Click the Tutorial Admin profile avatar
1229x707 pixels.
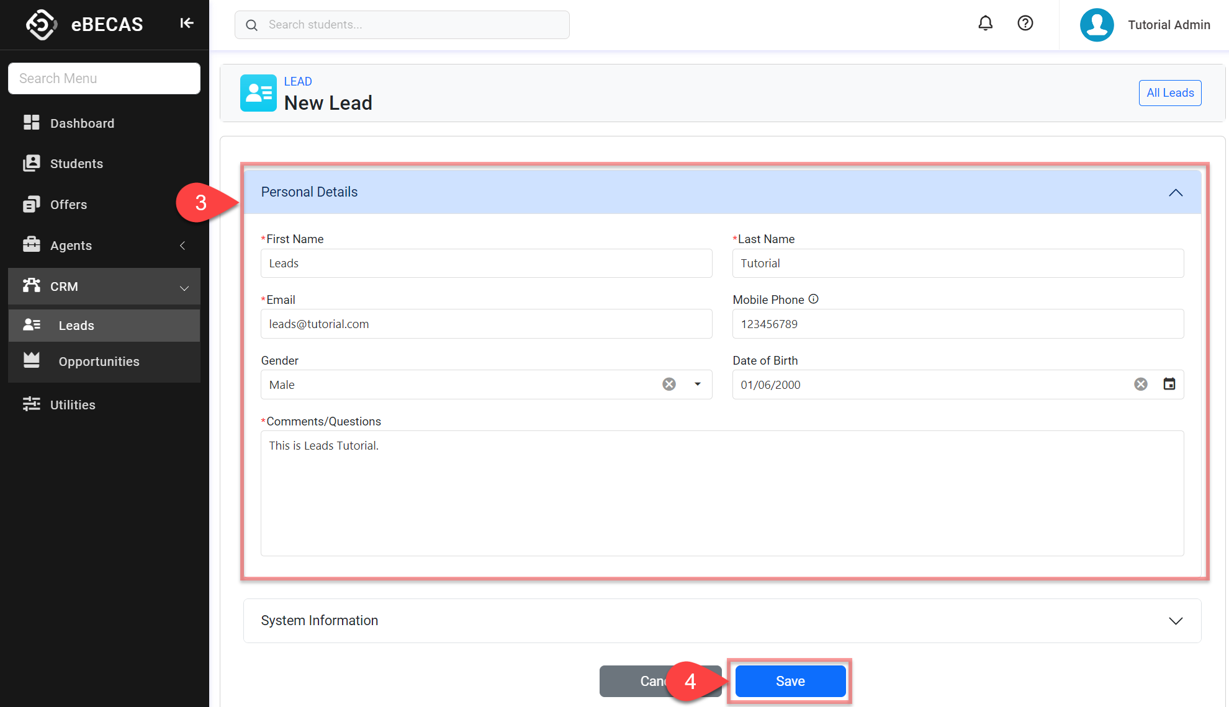[1097, 25]
